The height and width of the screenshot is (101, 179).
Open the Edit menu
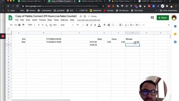click(x=22, y=20)
